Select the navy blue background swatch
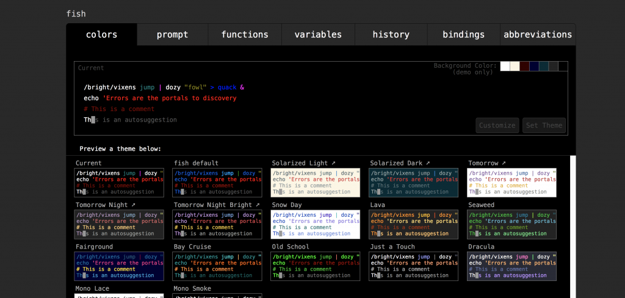This screenshot has width=625, height=298. tap(534, 67)
